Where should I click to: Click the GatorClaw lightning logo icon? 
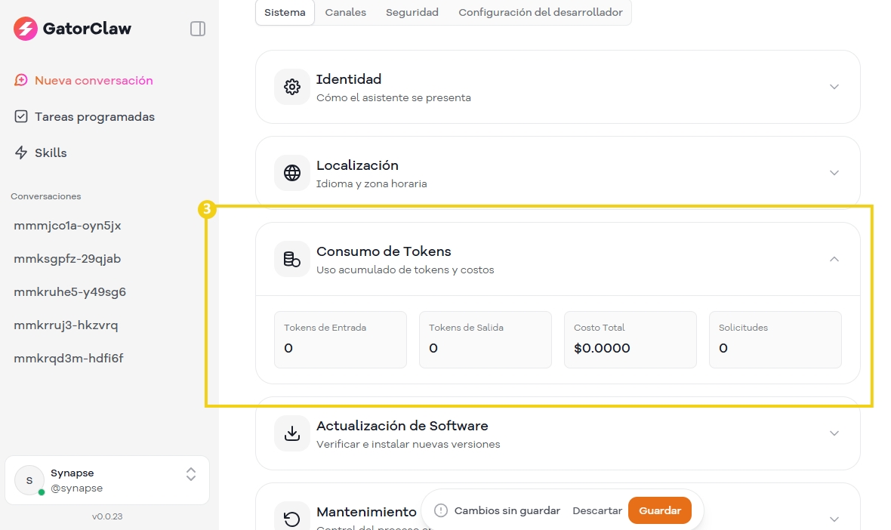pyautogui.click(x=26, y=29)
